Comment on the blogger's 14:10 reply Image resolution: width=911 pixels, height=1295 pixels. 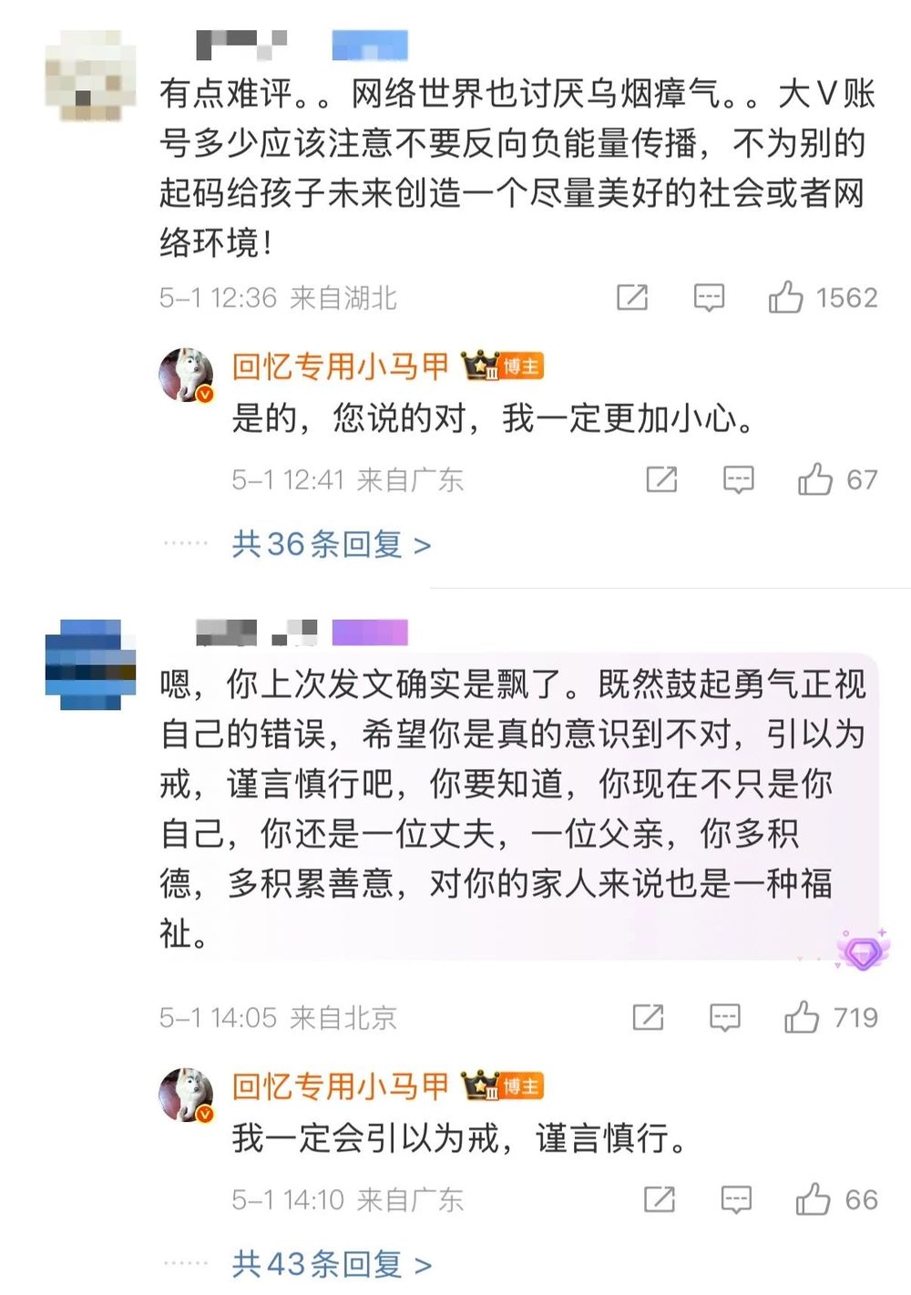click(736, 1199)
